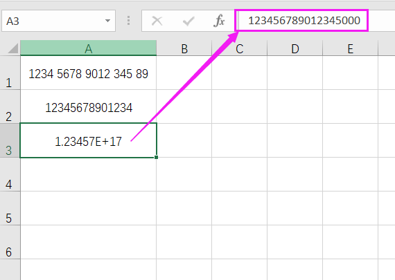Select empty cell A4
The width and height of the screenshot is (395, 280).
[89, 174]
